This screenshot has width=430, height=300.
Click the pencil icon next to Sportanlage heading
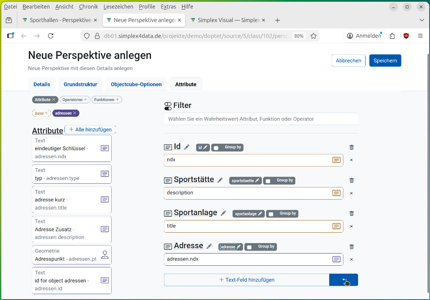[x=223, y=213]
